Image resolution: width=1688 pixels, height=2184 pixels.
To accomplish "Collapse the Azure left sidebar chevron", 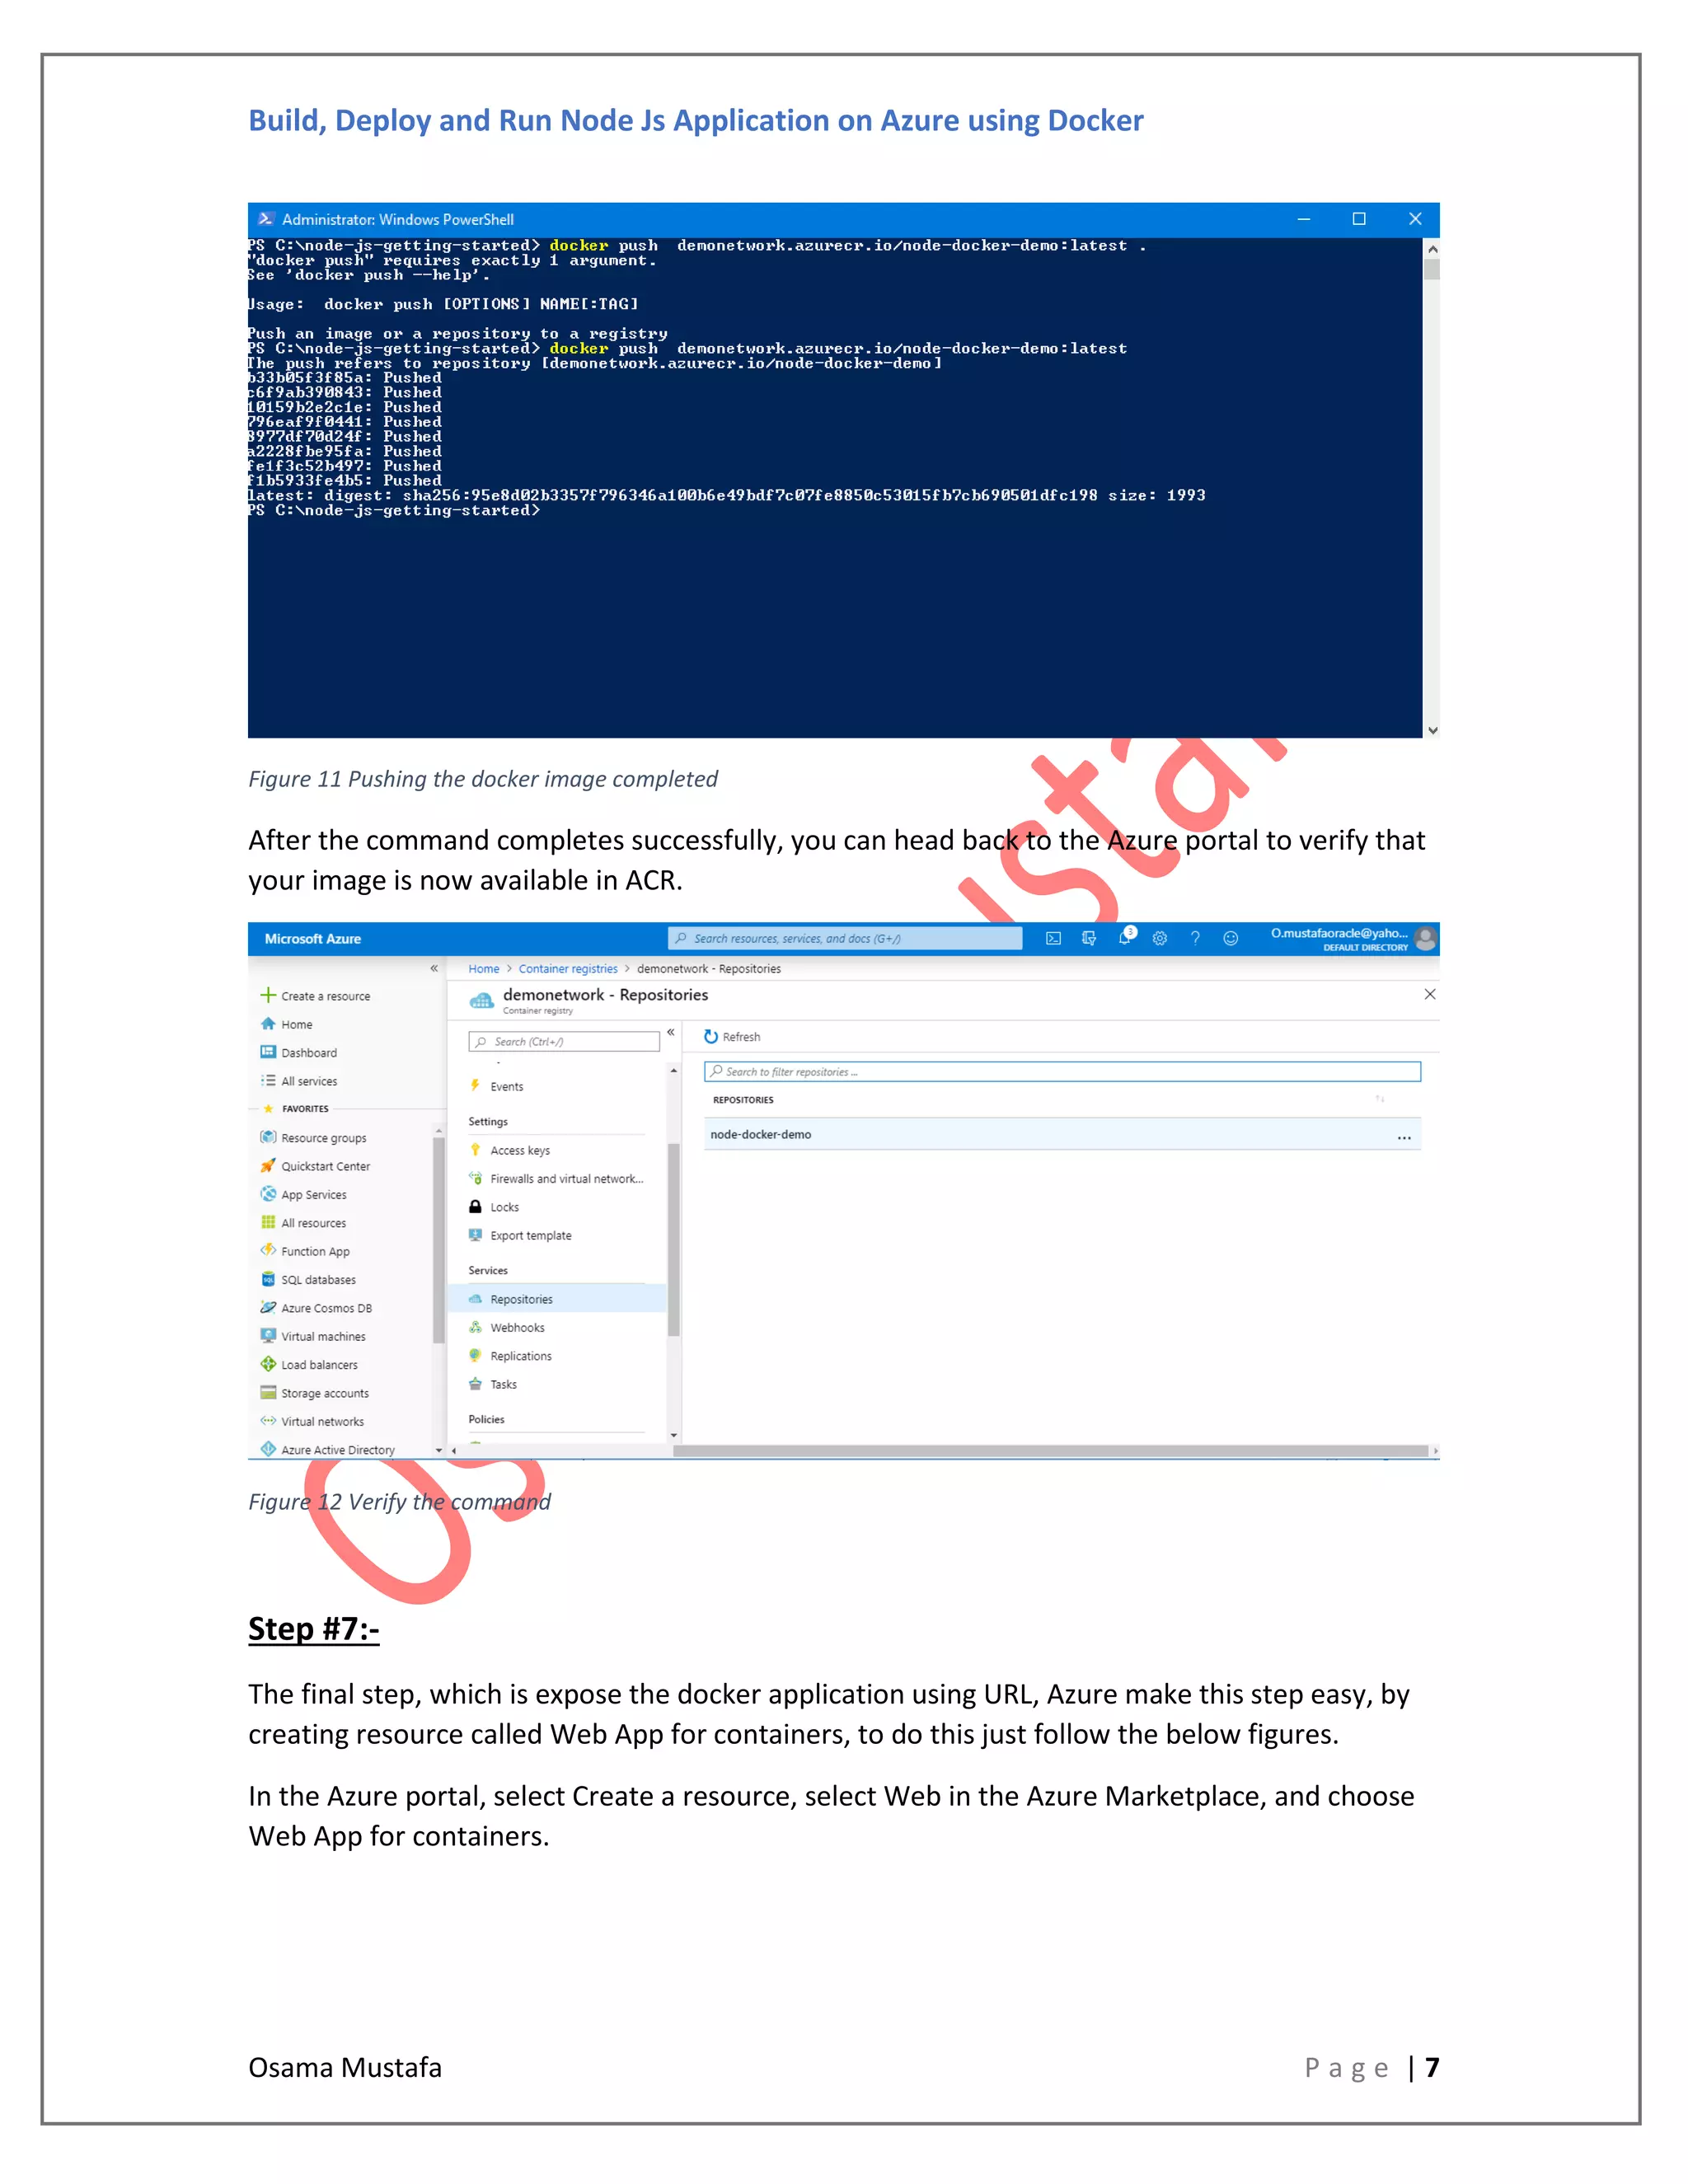I will (434, 968).
